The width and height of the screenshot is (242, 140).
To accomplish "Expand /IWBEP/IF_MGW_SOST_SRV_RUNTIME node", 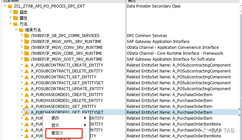I will (22, 59).
